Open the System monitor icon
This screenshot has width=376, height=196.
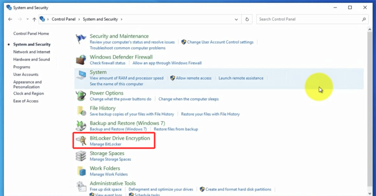[x=81, y=75]
